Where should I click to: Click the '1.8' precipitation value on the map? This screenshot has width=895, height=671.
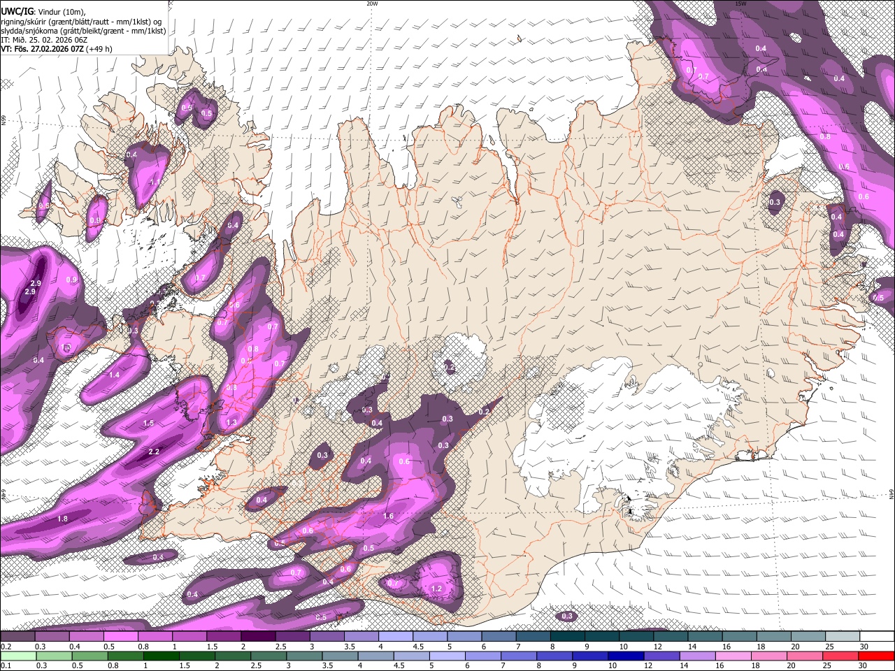pyautogui.click(x=62, y=519)
